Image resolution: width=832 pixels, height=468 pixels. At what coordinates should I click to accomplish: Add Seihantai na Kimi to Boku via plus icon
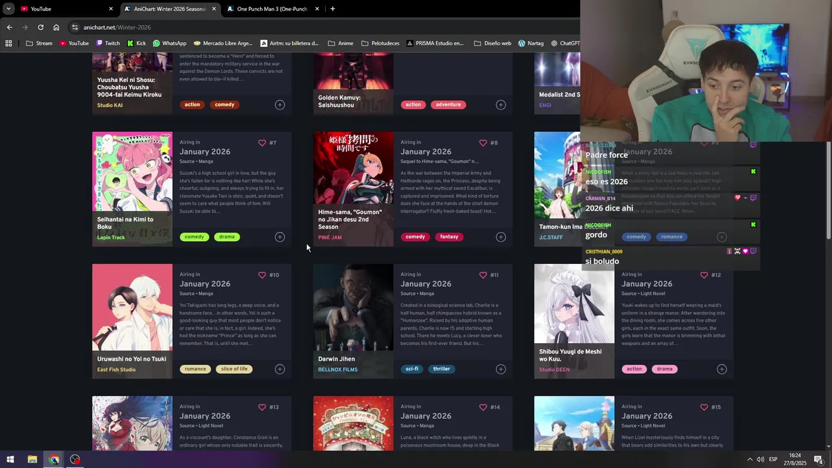(x=279, y=237)
